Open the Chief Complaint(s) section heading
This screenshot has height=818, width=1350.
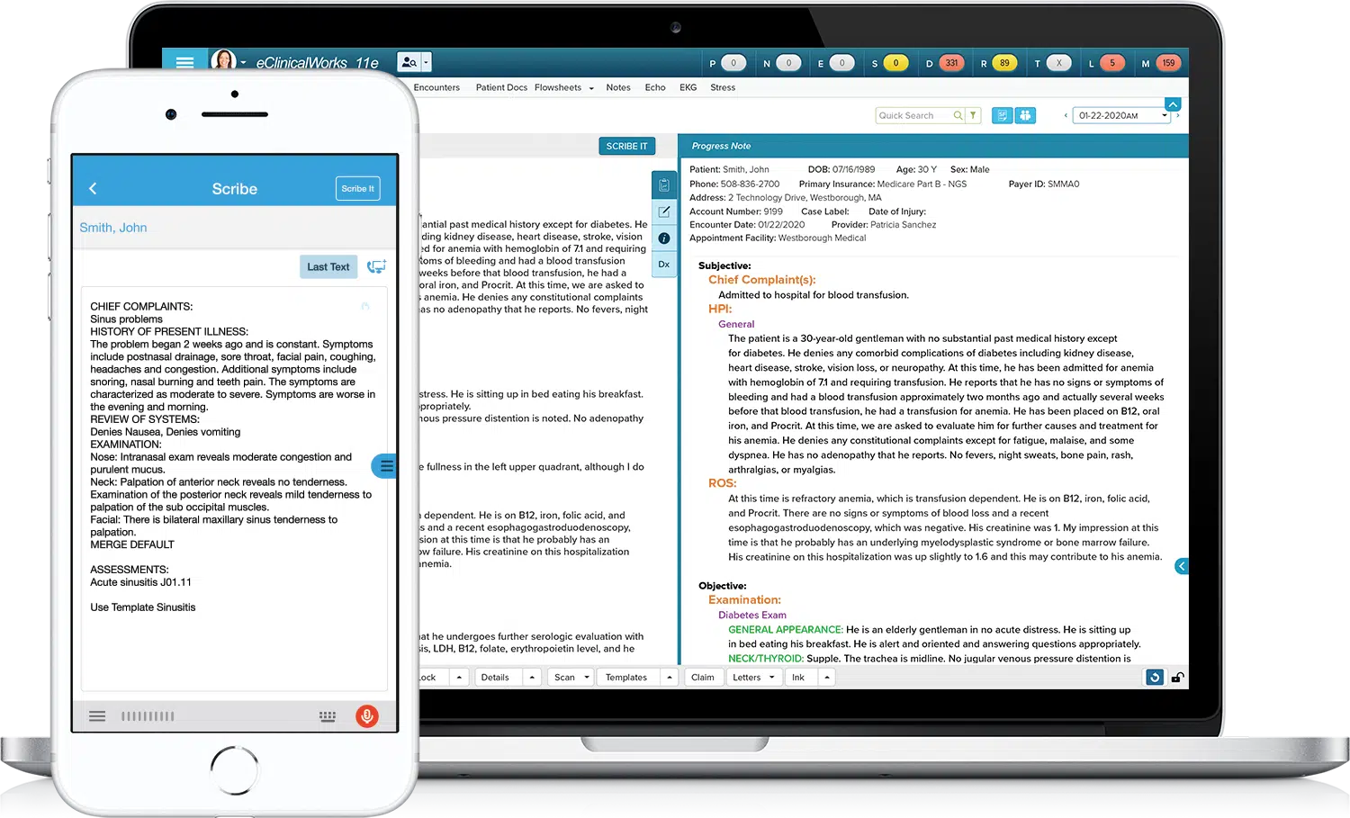coord(761,280)
